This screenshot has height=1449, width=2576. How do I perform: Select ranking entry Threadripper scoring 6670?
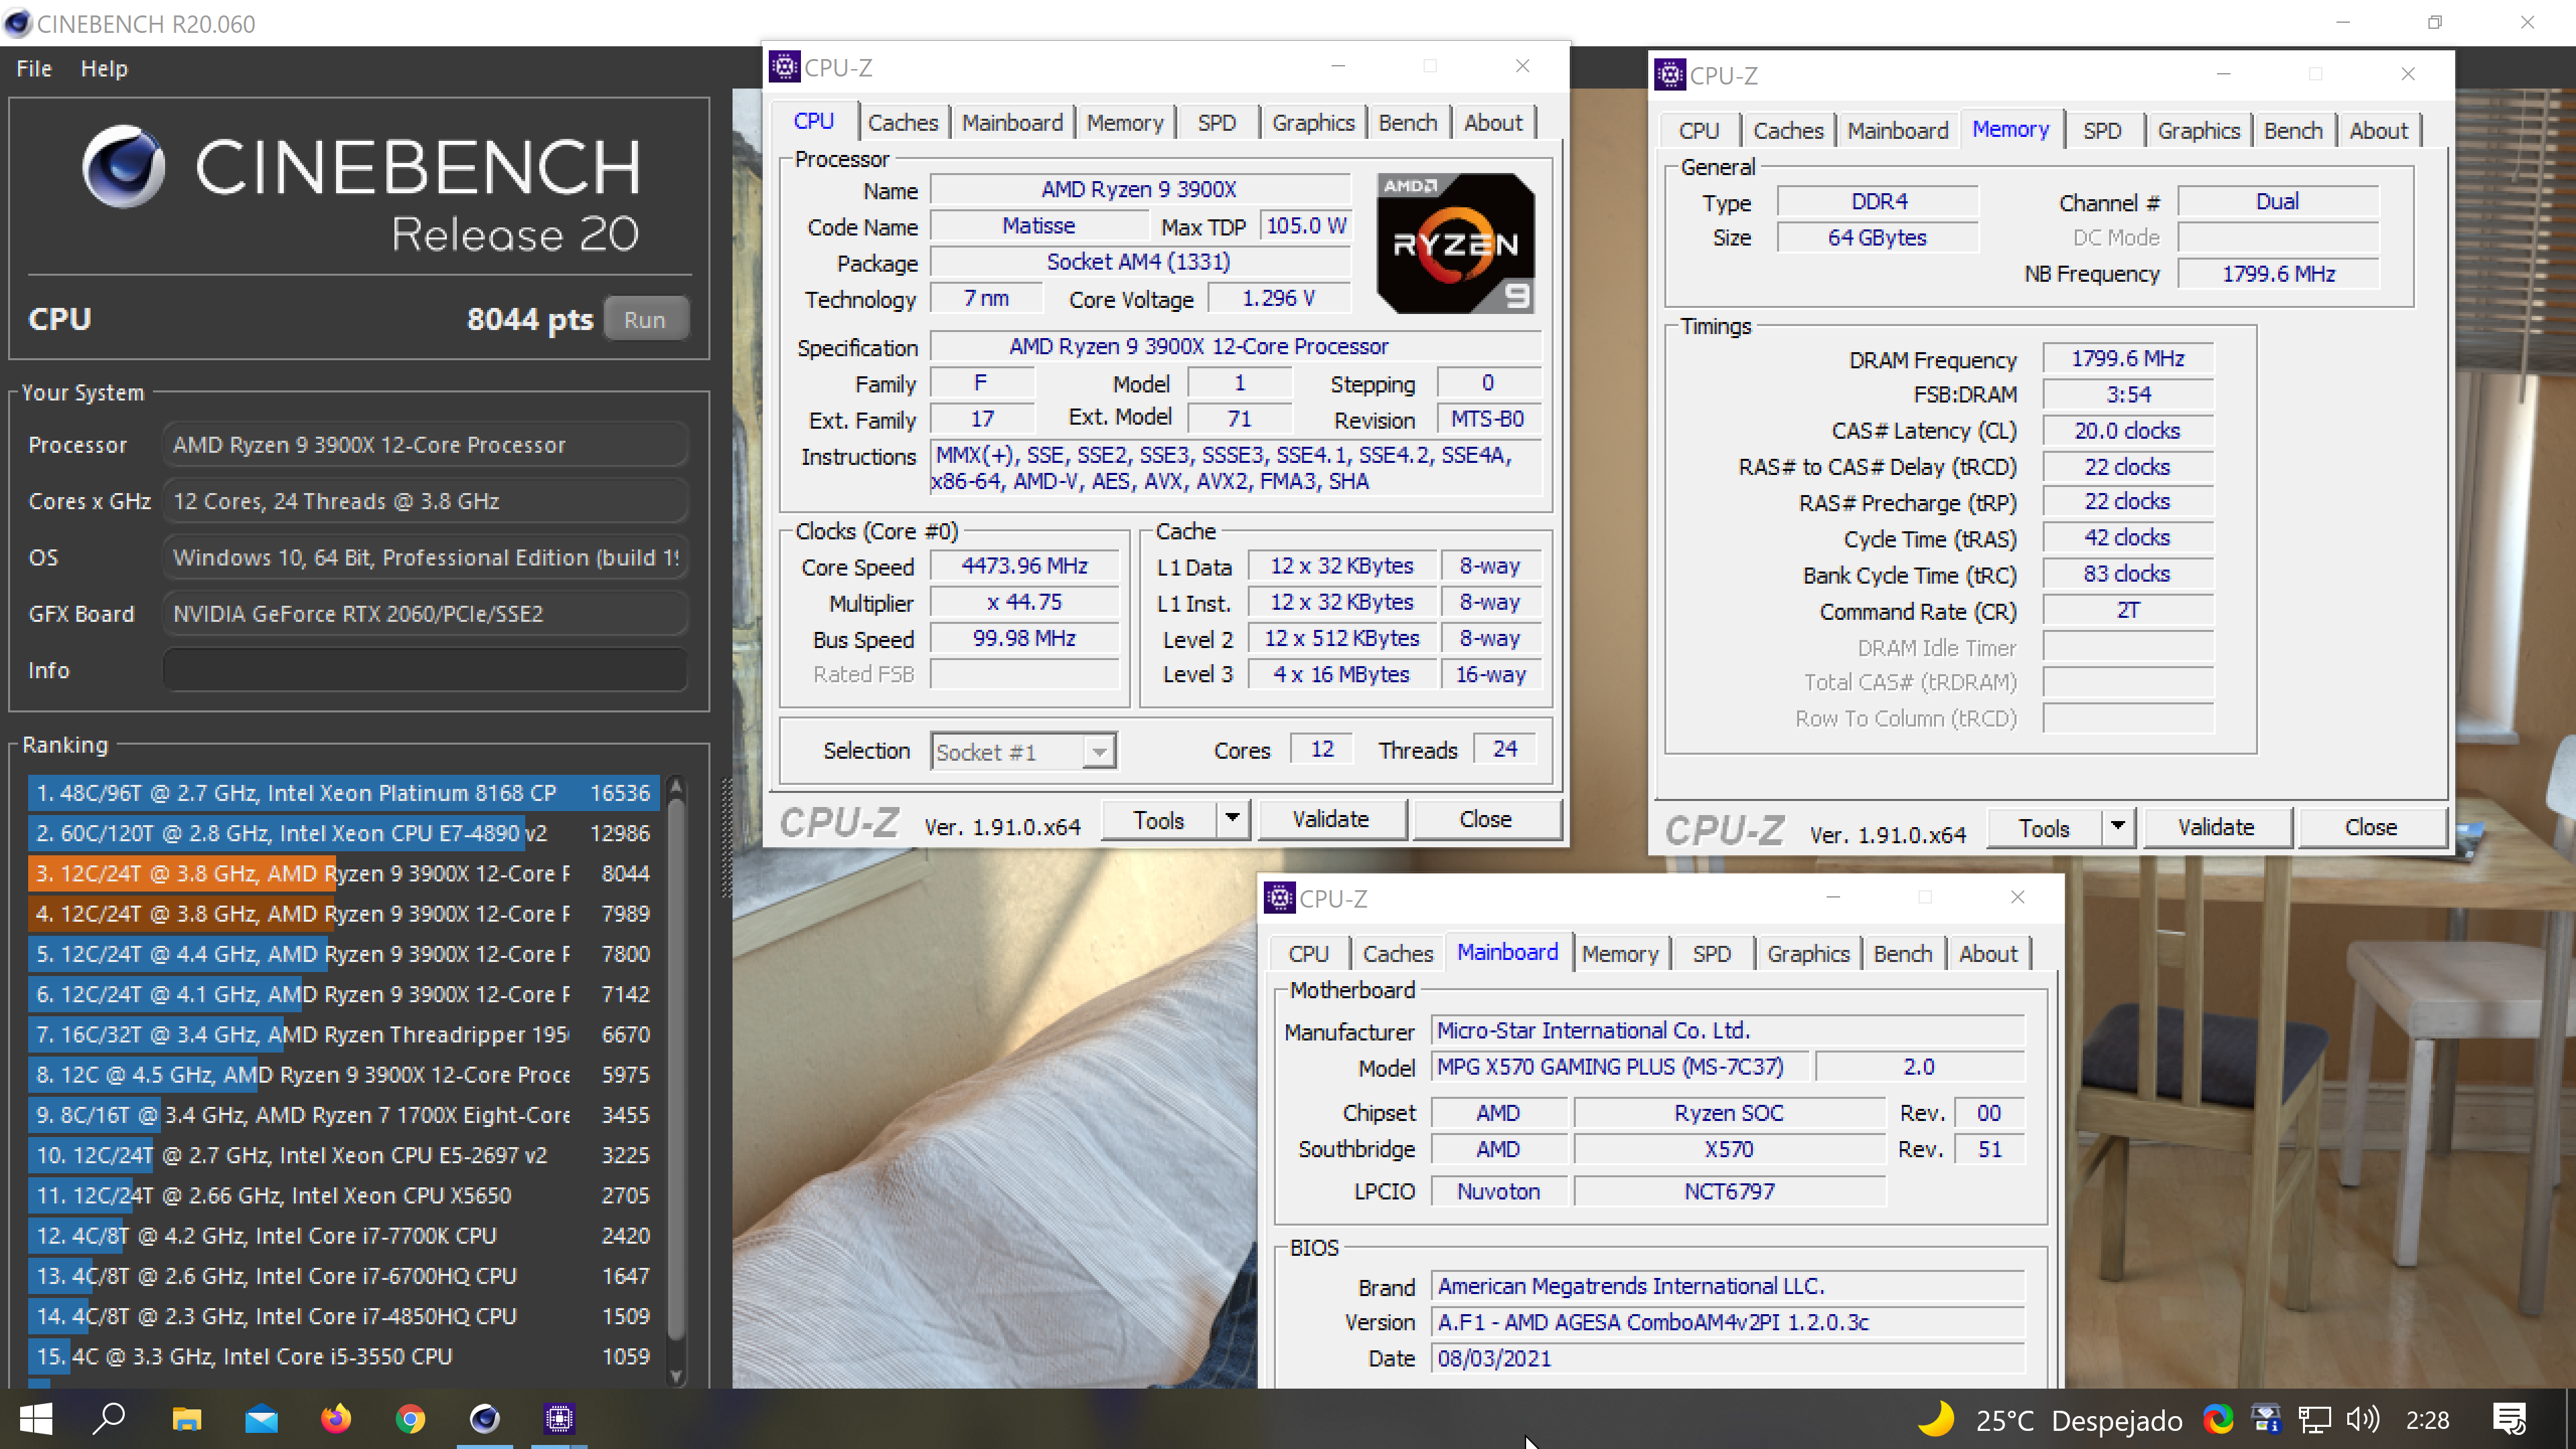[x=343, y=1034]
